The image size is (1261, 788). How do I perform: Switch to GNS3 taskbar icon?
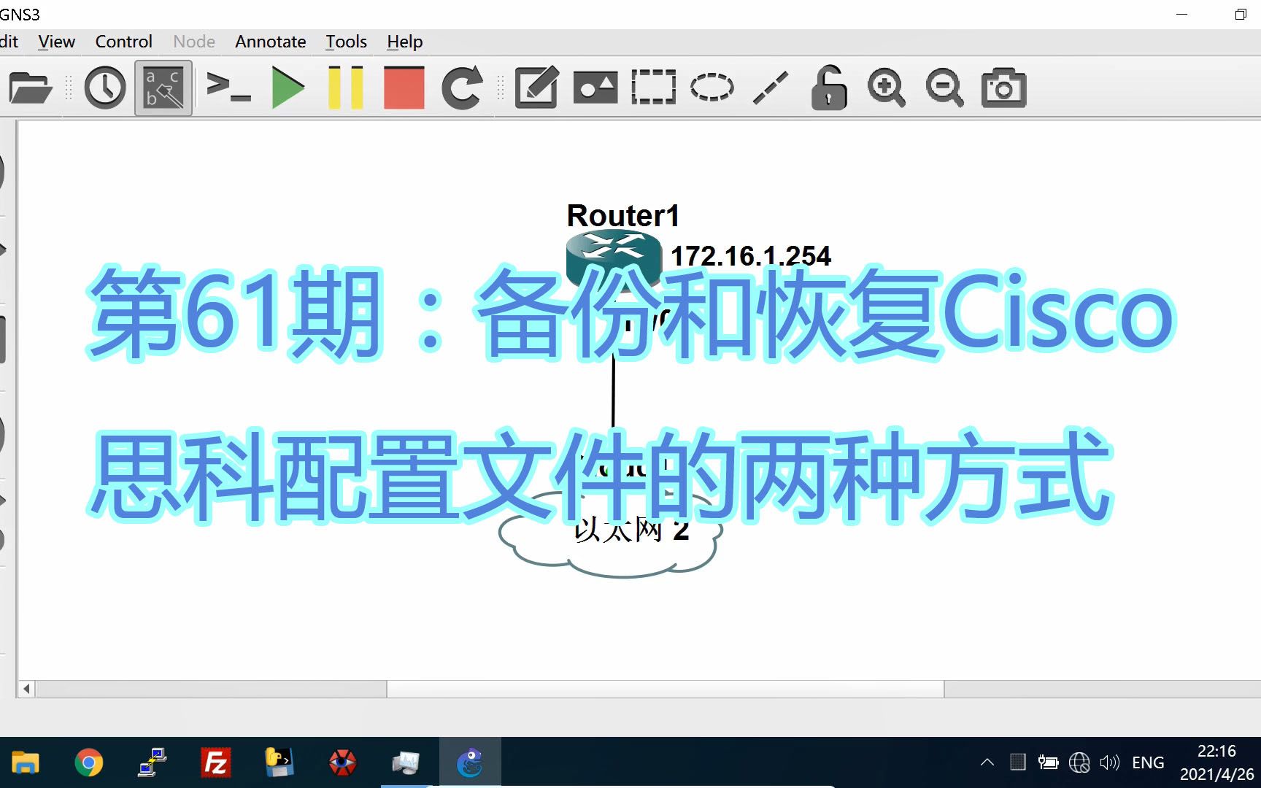(470, 763)
